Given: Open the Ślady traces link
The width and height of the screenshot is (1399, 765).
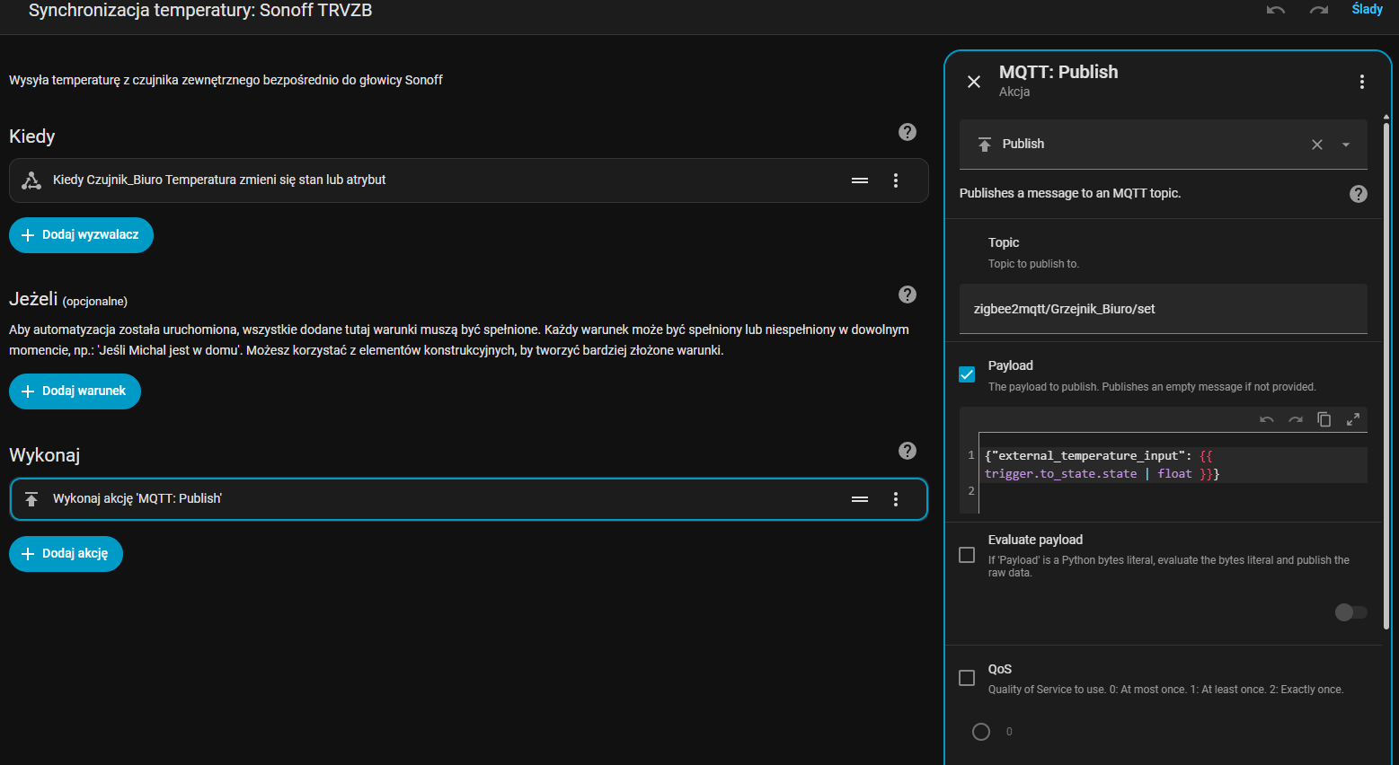Looking at the screenshot, I should [x=1367, y=9].
